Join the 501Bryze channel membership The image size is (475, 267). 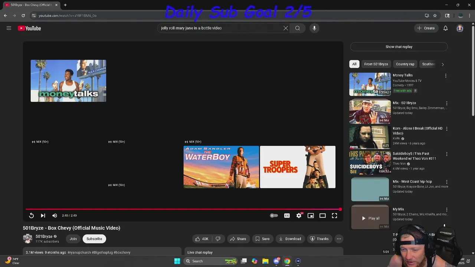coord(73,239)
